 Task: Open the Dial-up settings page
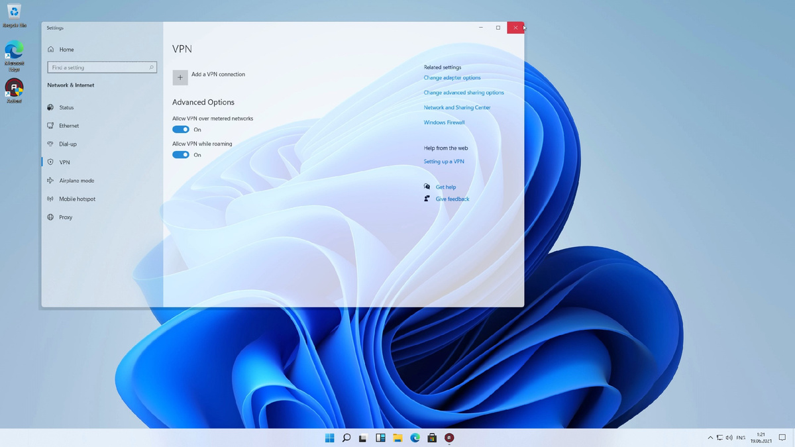(x=62, y=144)
